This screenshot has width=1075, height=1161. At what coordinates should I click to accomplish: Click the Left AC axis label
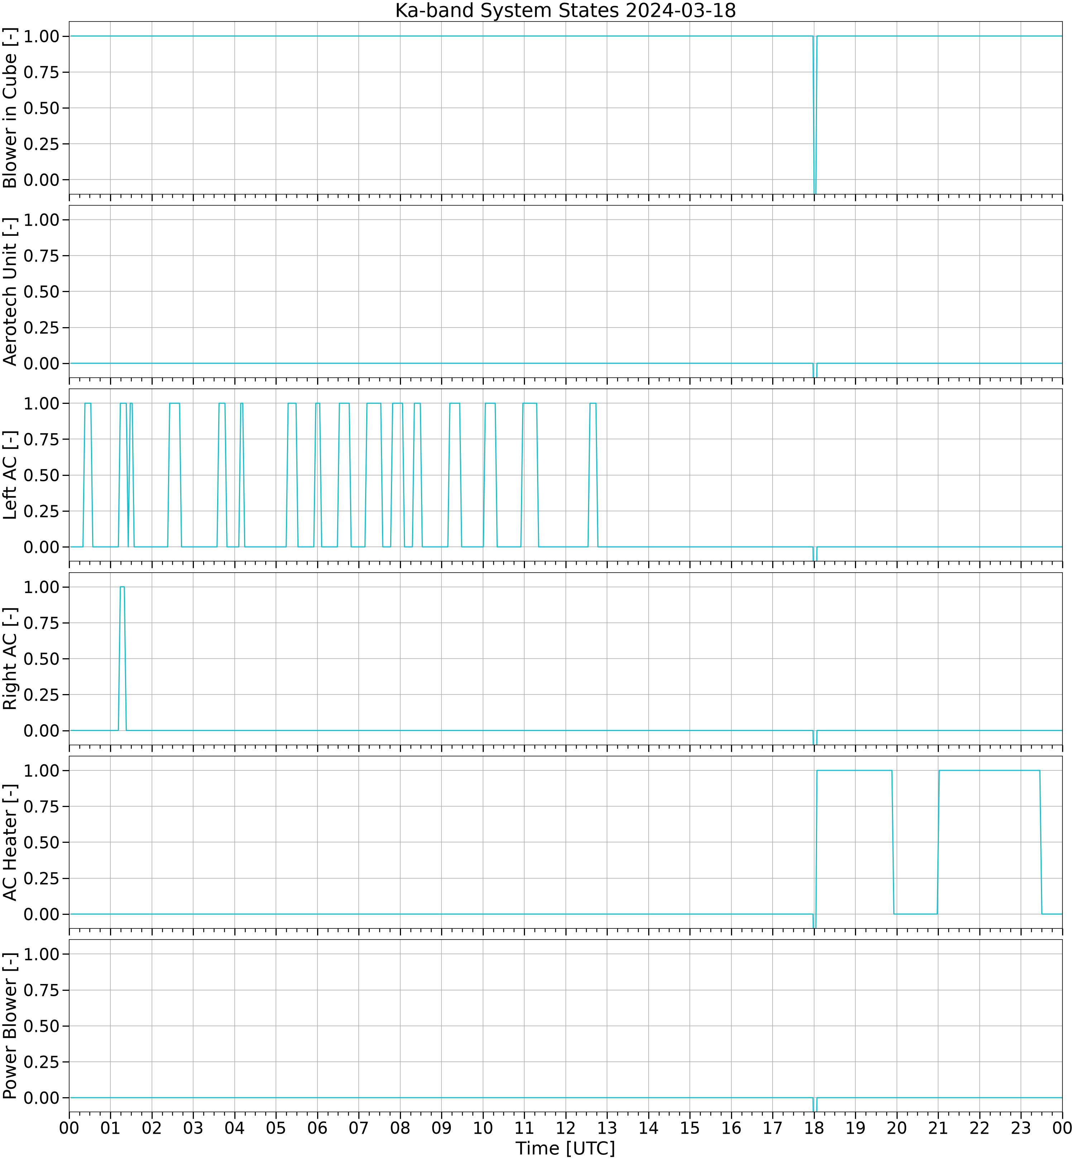pyautogui.click(x=10, y=475)
